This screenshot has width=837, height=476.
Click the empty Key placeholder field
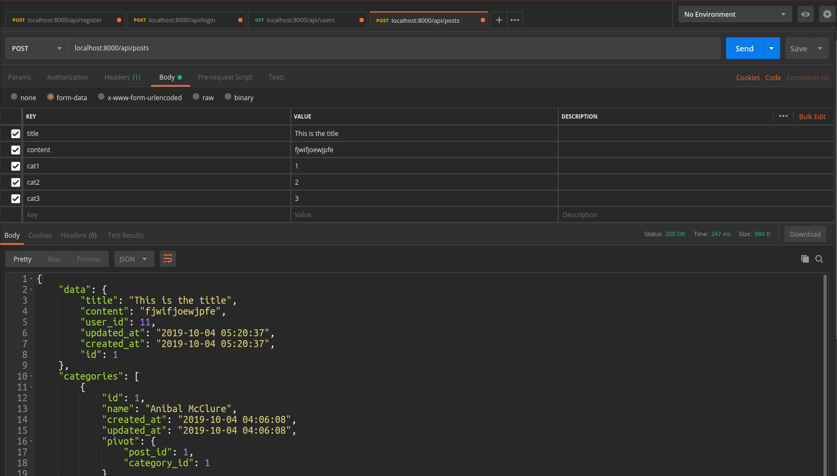pos(156,215)
